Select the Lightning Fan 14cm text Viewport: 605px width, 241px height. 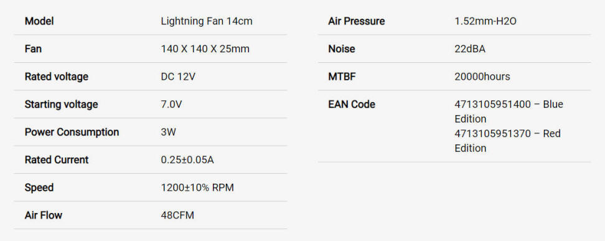coord(207,21)
